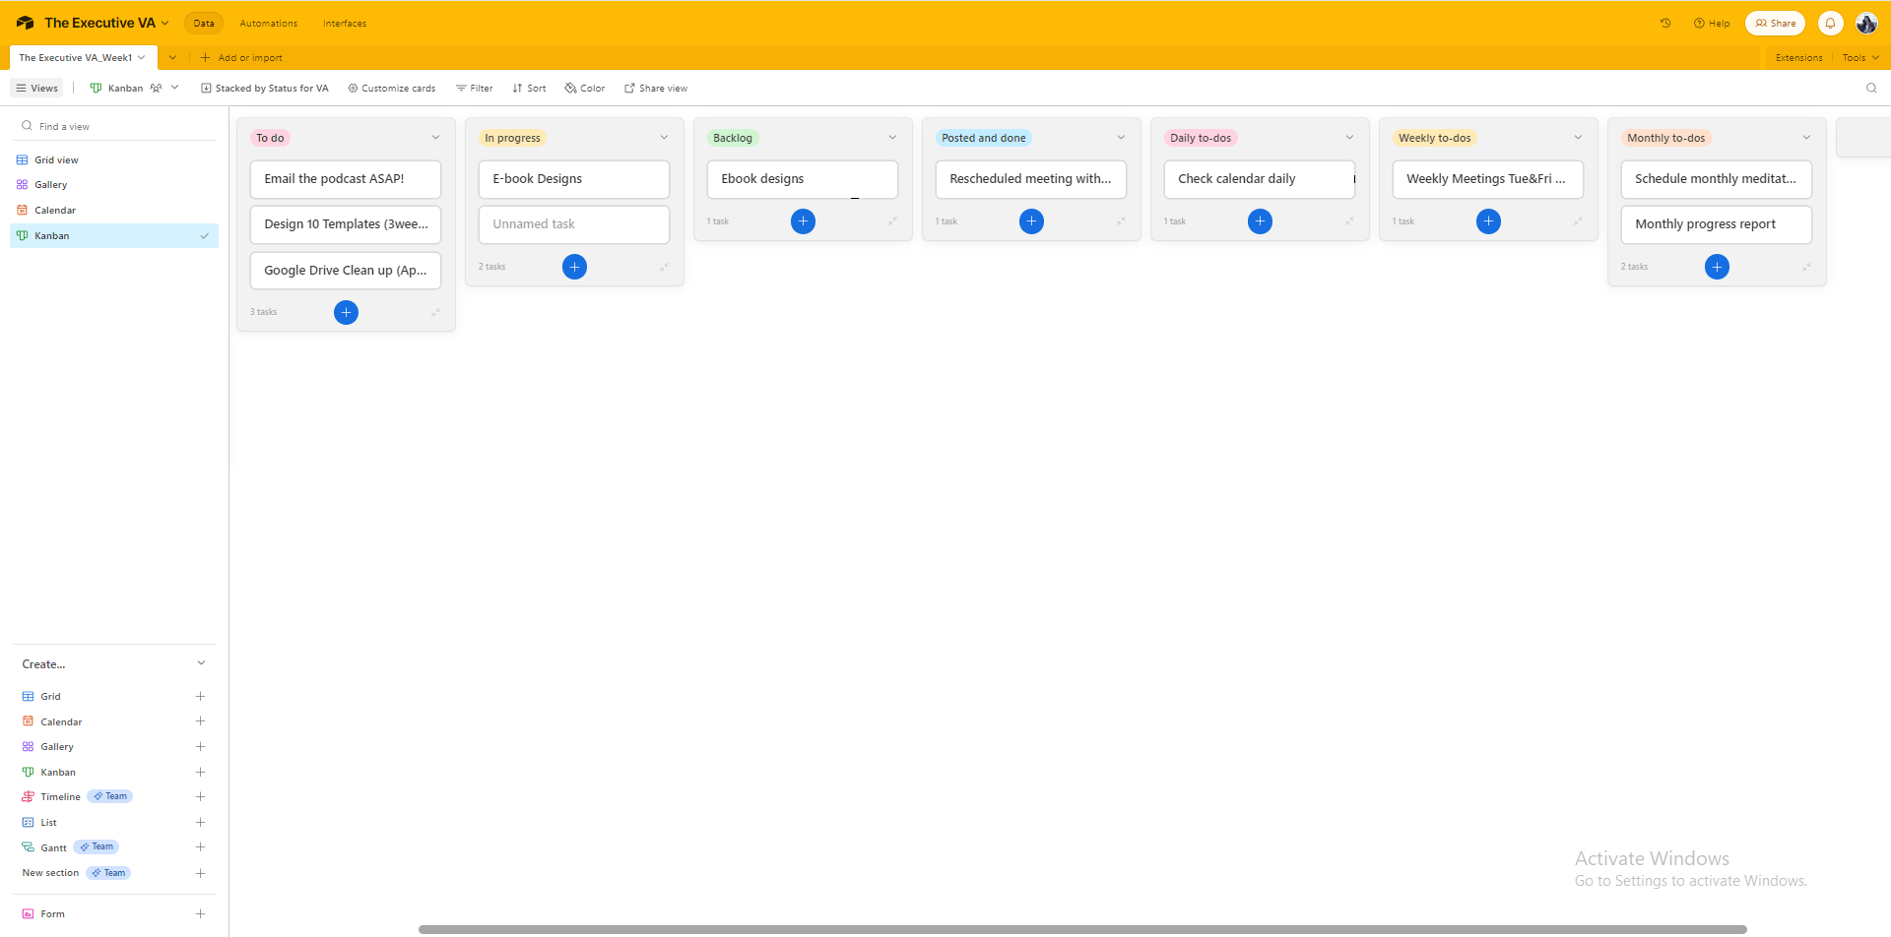Collapse the Backlog stack icon
Image resolution: width=1891 pixels, height=937 pixels.
tap(892, 221)
